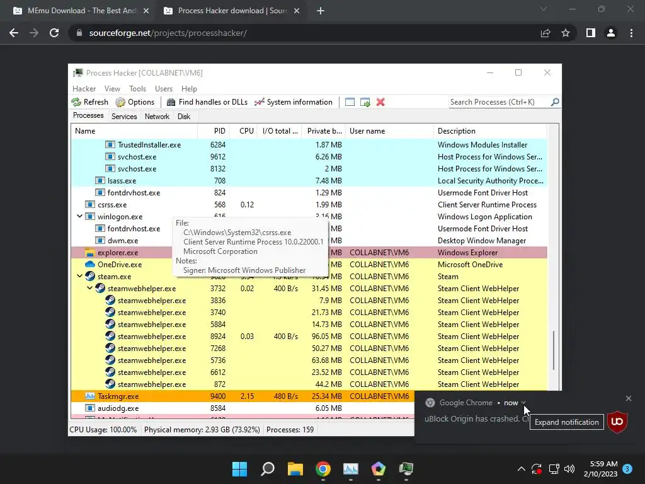Open the Hacker menu
Screen dimensions: 645x484
[x=84, y=88]
